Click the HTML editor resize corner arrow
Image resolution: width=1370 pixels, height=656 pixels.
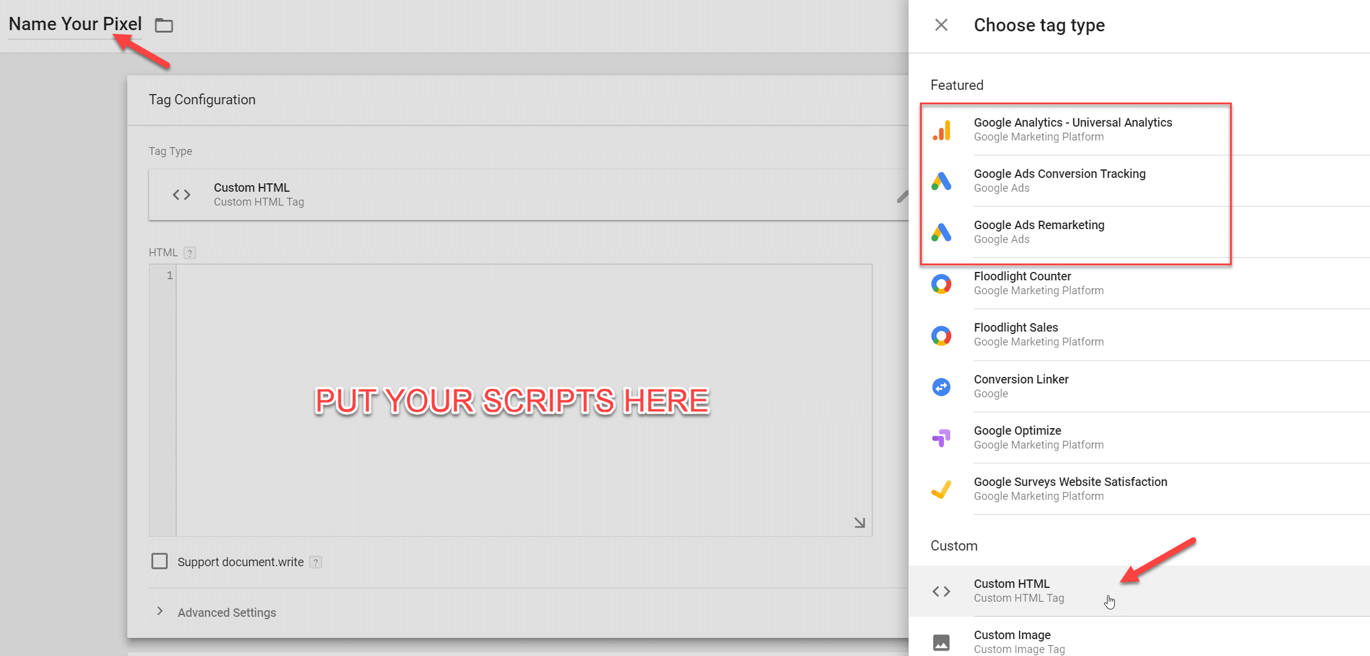point(860,523)
